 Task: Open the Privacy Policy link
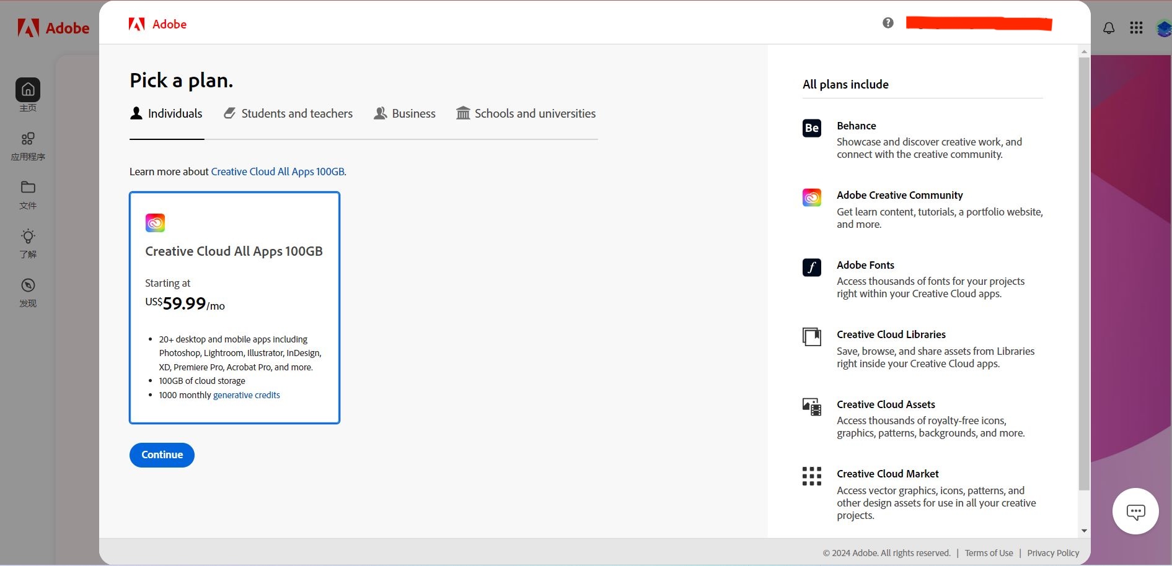pyautogui.click(x=1053, y=553)
